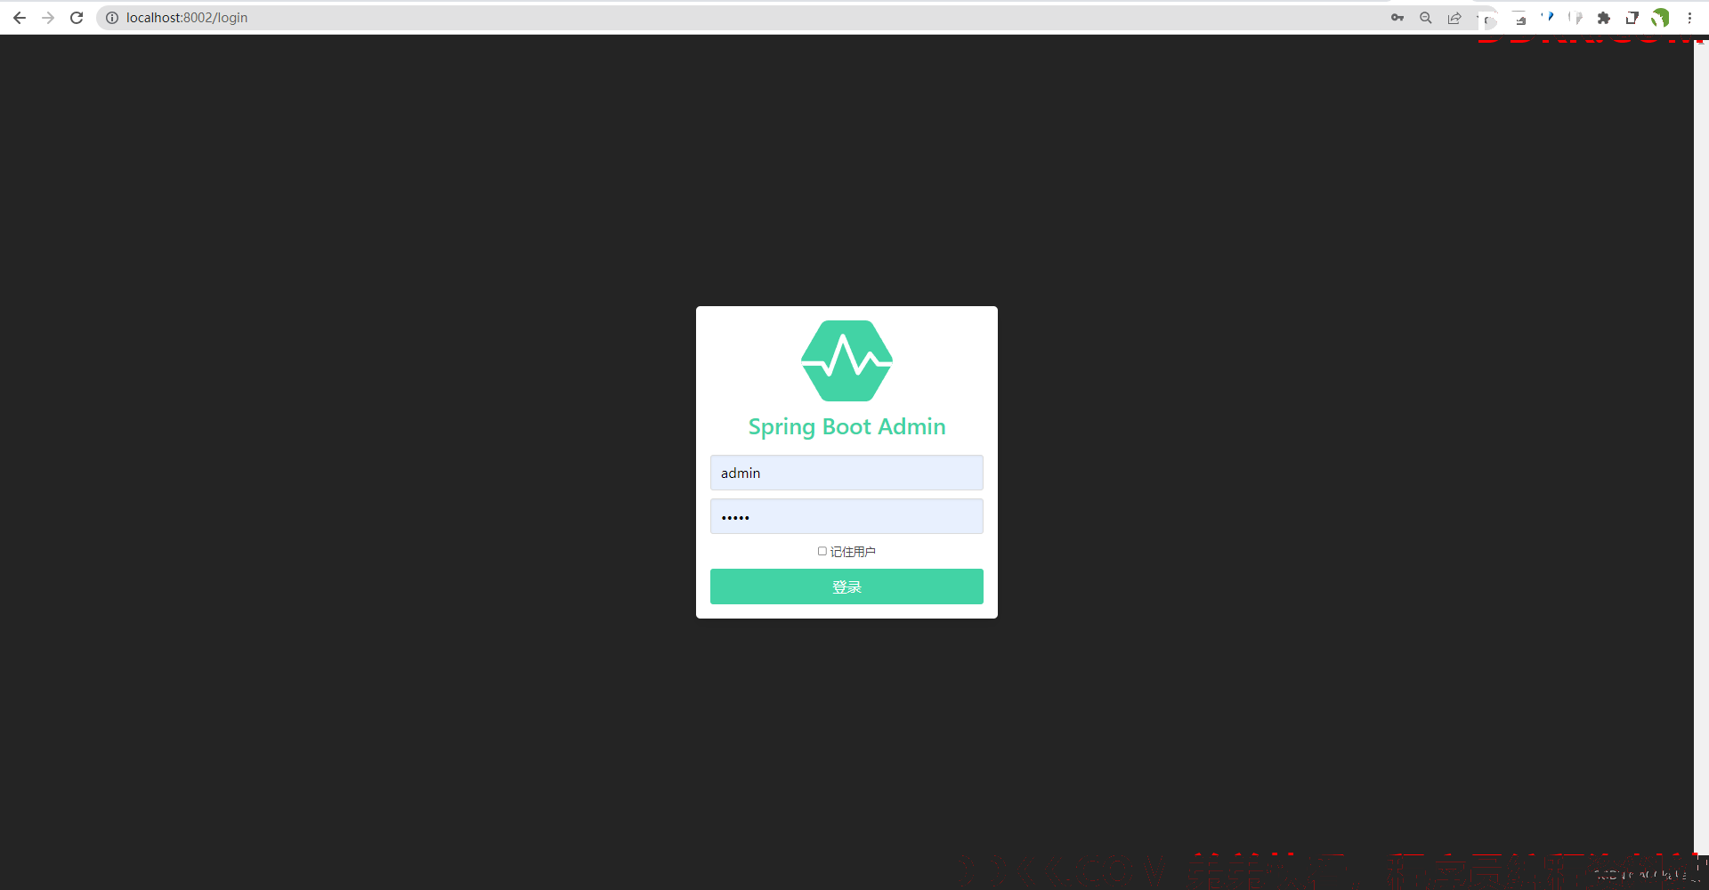Focus the masked password field
Viewport: 1709px width, 890px height.
(x=846, y=516)
